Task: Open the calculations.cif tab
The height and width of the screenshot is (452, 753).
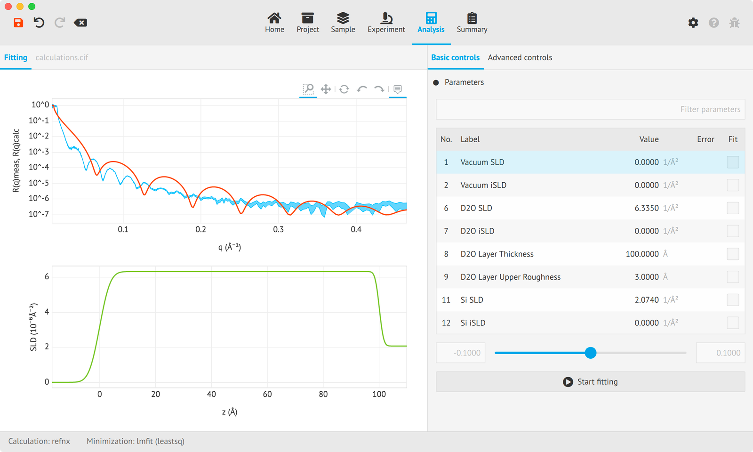Action: (x=62, y=57)
